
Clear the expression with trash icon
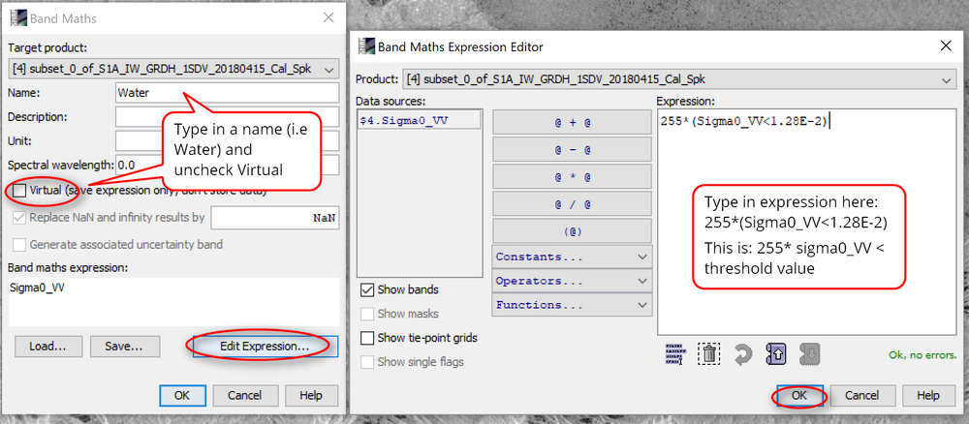tap(709, 354)
